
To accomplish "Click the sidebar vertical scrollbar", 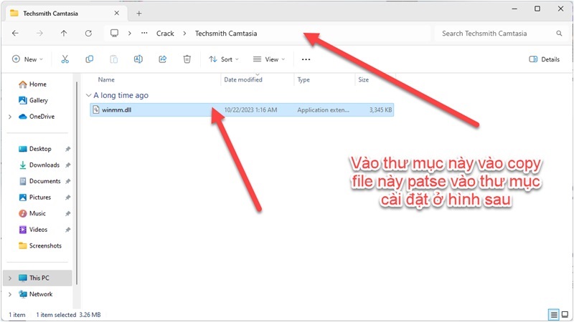I will point(77,182).
